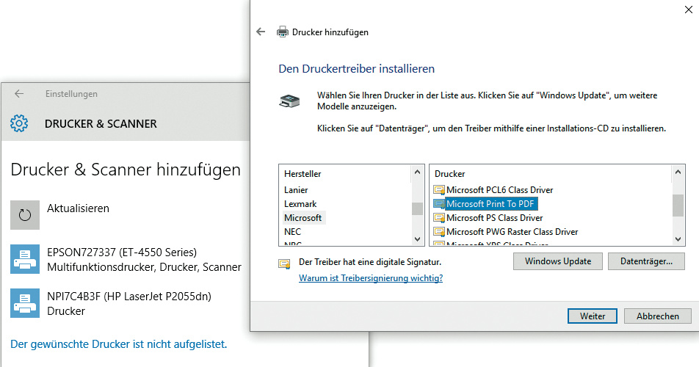Click the Microsoft PCL6 Class Driver icon
699x367 pixels.
click(439, 190)
